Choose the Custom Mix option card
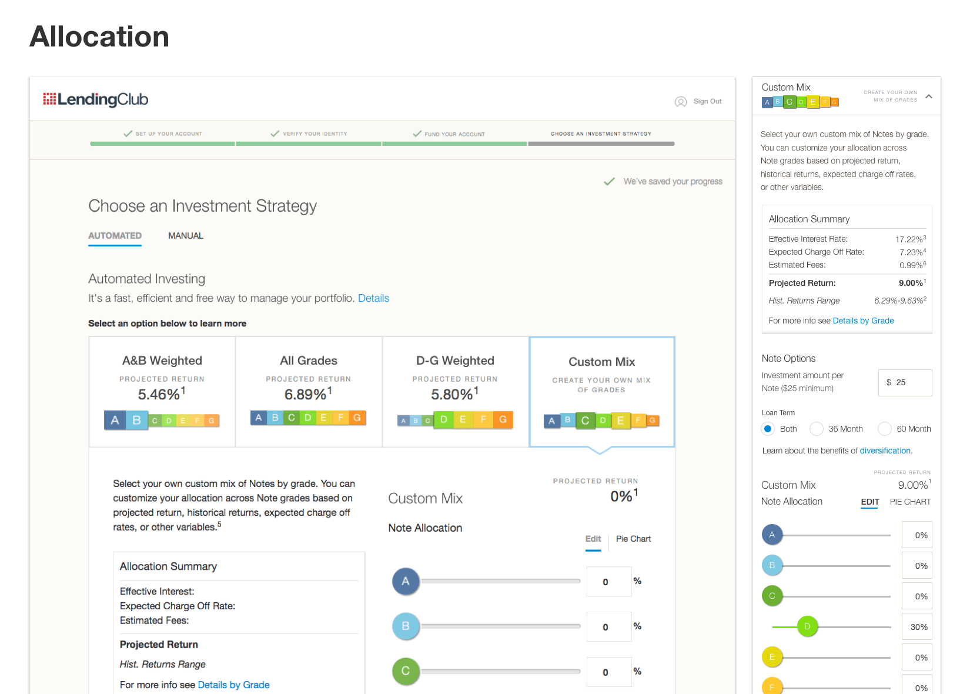 (602, 392)
